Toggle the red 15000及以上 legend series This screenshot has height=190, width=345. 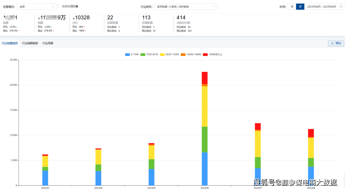[x=205, y=54]
